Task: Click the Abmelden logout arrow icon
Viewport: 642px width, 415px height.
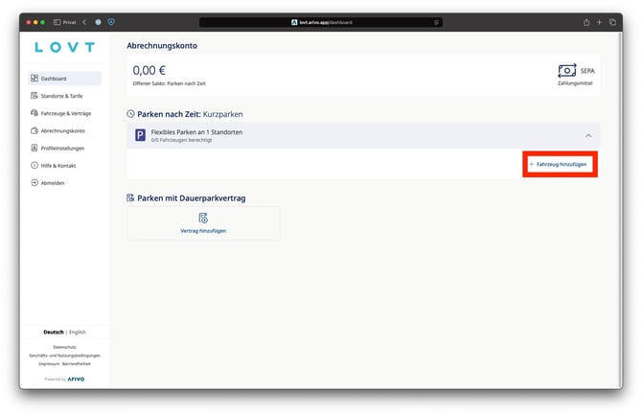Action: click(34, 182)
